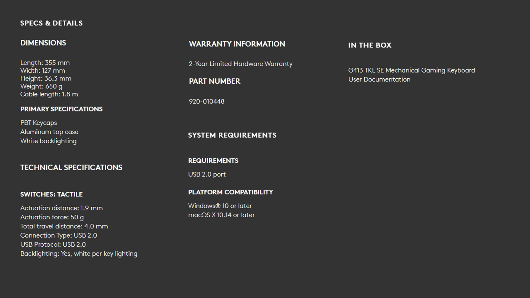Click the Specs & Details heading
The height and width of the screenshot is (298, 530).
[x=51, y=23]
